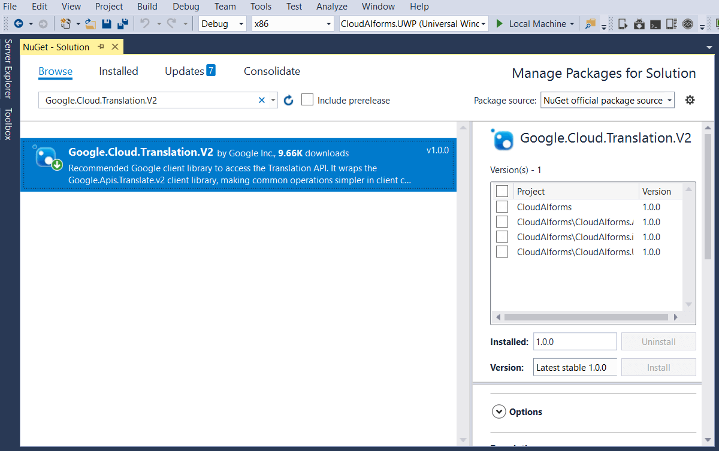
Task: Sort by the Project column header
Action: (575, 191)
